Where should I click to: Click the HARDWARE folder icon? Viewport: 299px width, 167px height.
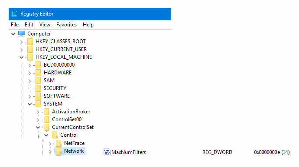pos(38,73)
